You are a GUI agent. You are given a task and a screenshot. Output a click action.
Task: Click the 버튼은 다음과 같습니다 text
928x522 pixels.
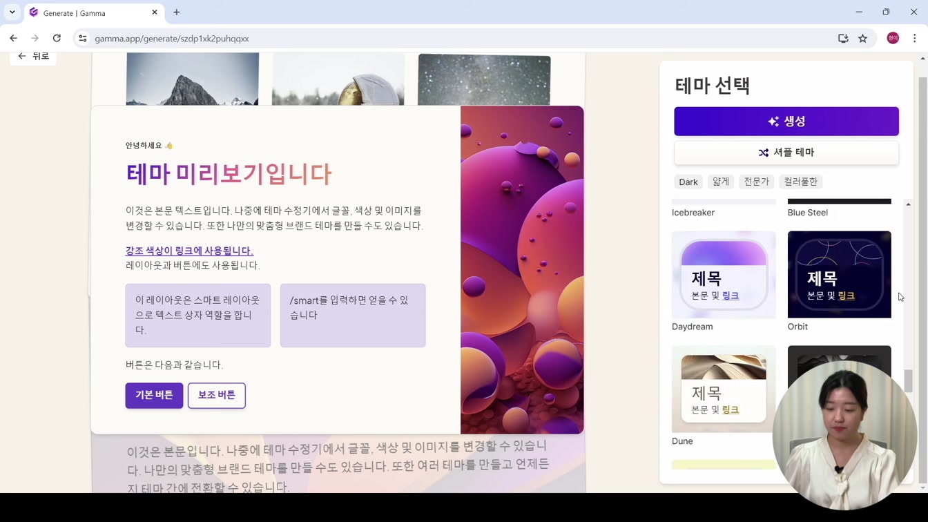pyautogui.click(x=174, y=365)
